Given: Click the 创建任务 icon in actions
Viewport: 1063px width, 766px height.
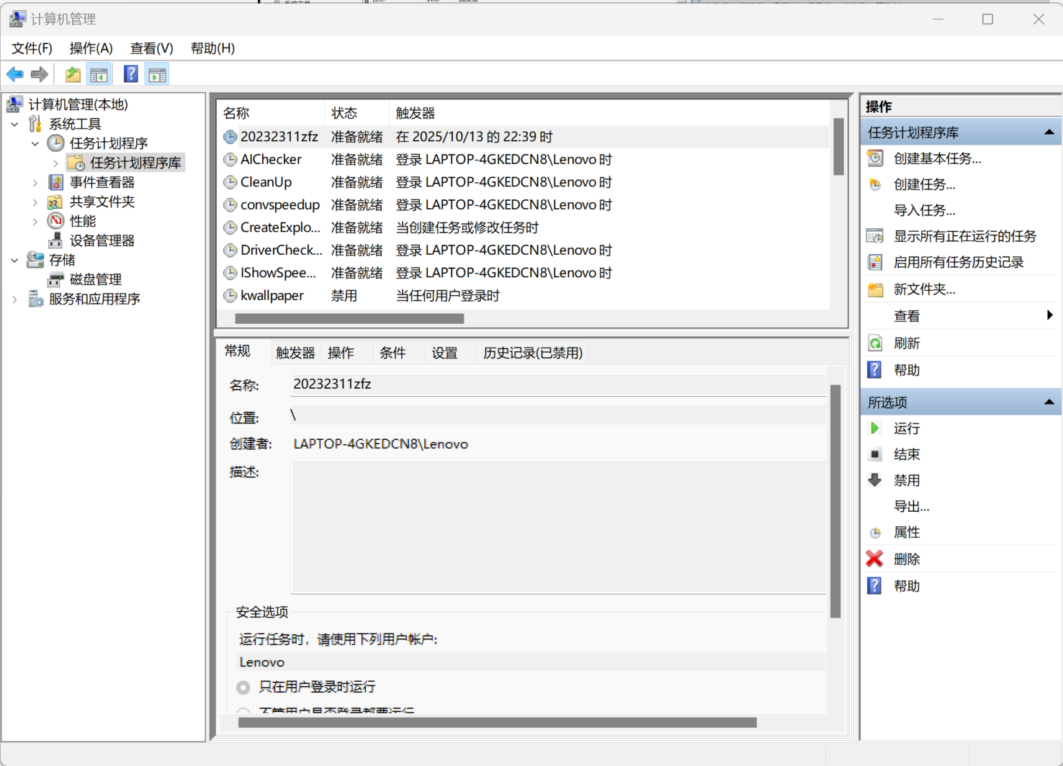Looking at the screenshot, I should tap(875, 184).
